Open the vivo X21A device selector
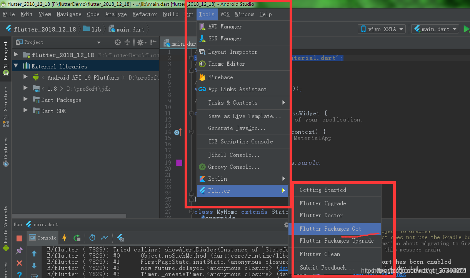Image resolution: width=470 pixels, height=278 pixels. pyautogui.click(x=382, y=29)
